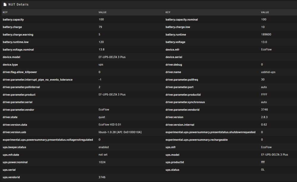Viewport: 297px width, 182px height.
Task: Select the battery.voltage key
Action: pyautogui.click(x=176, y=42)
